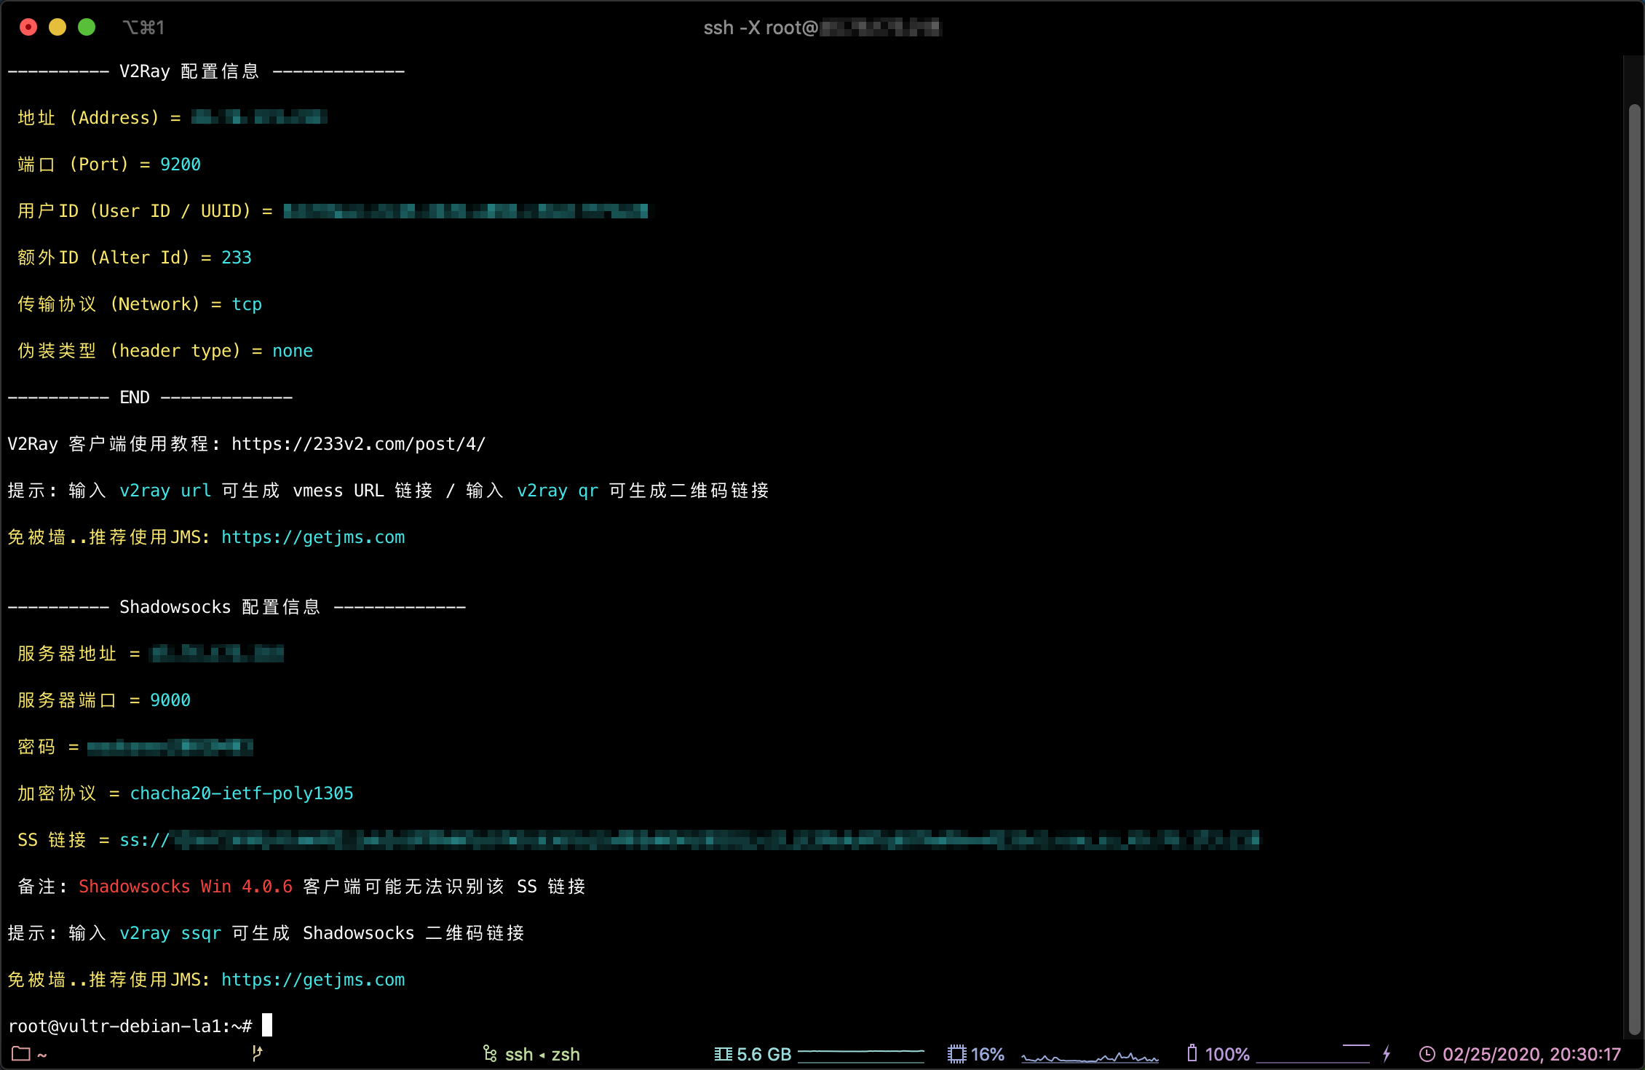Click the 16% CPU reading

coord(988,1054)
